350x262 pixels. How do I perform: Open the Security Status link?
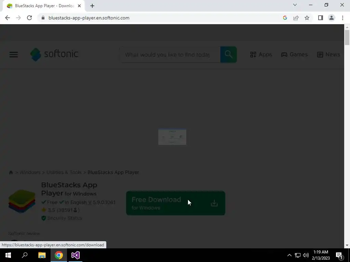(x=62, y=218)
